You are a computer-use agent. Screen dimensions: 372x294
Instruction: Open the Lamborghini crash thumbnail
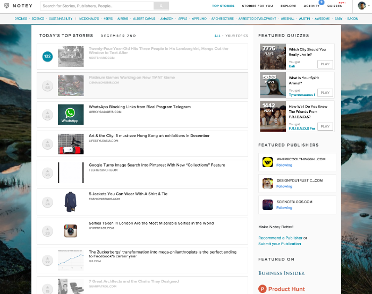[x=71, y=56]
